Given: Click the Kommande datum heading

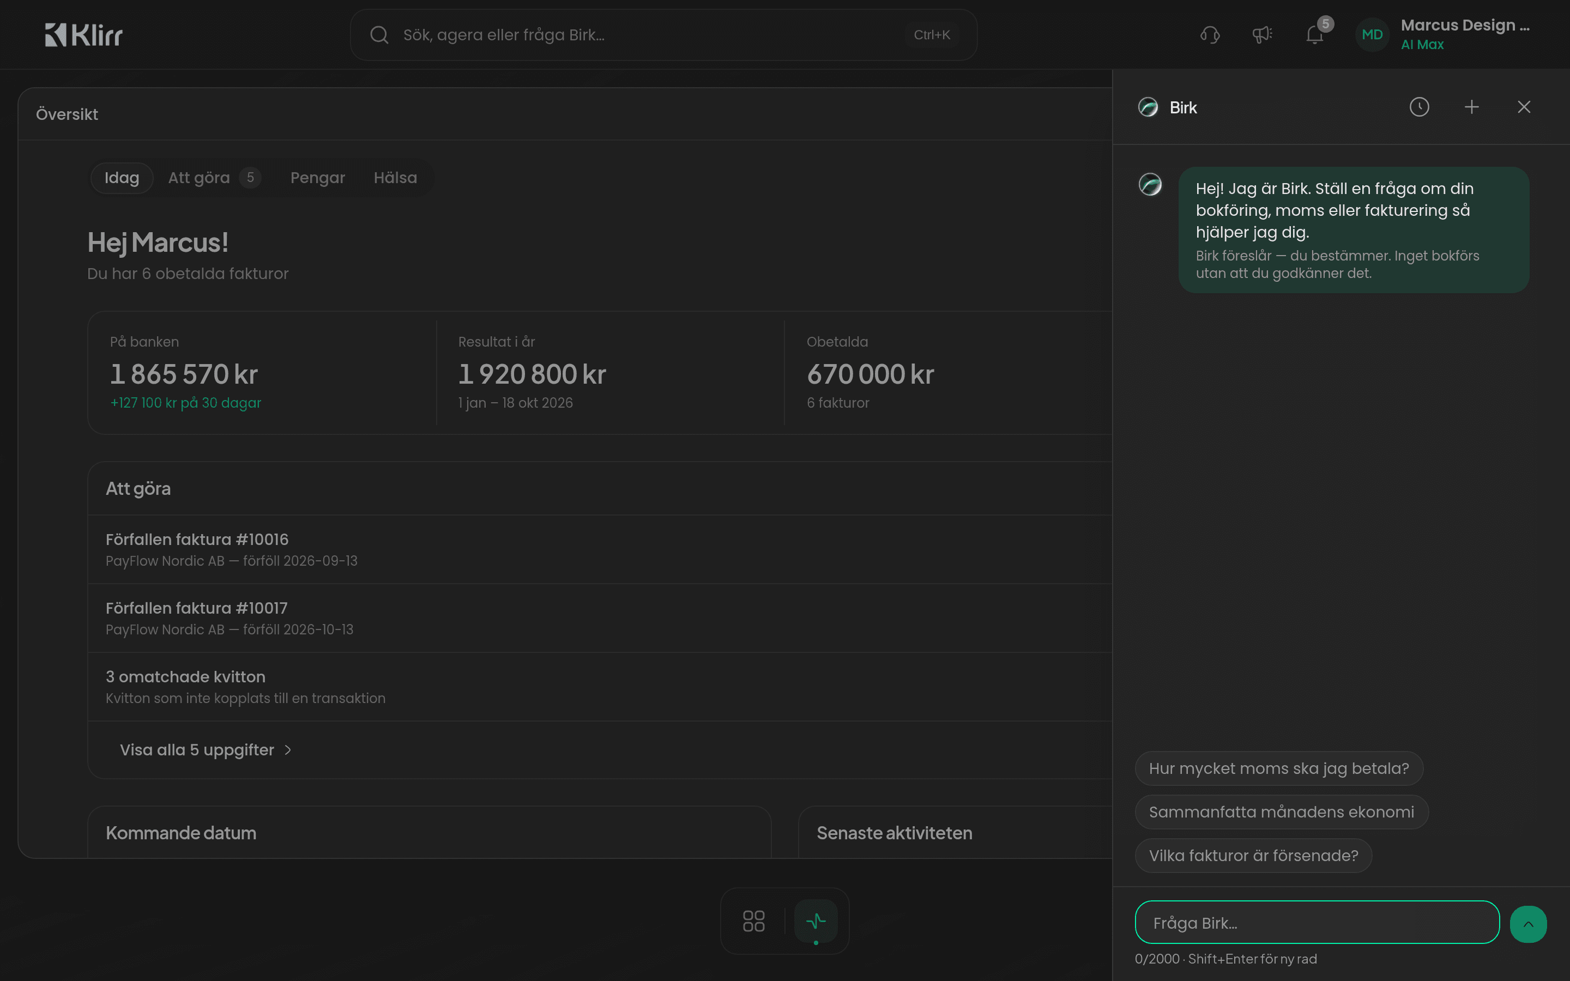Looking at the screenshot, I should tap(181, 833).
